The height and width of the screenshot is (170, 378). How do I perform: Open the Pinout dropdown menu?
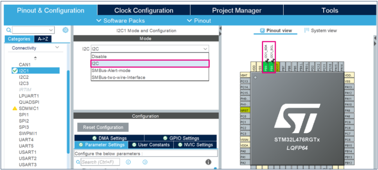pos(199,21)
